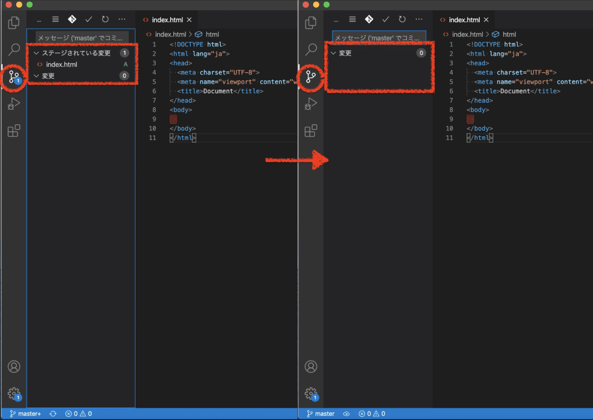Open Extensions view in the right window
The height and width of the screenshot is (420, 593).
[311, 131]
